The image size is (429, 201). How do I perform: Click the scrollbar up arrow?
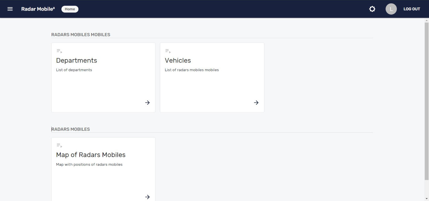click(426, 20)
